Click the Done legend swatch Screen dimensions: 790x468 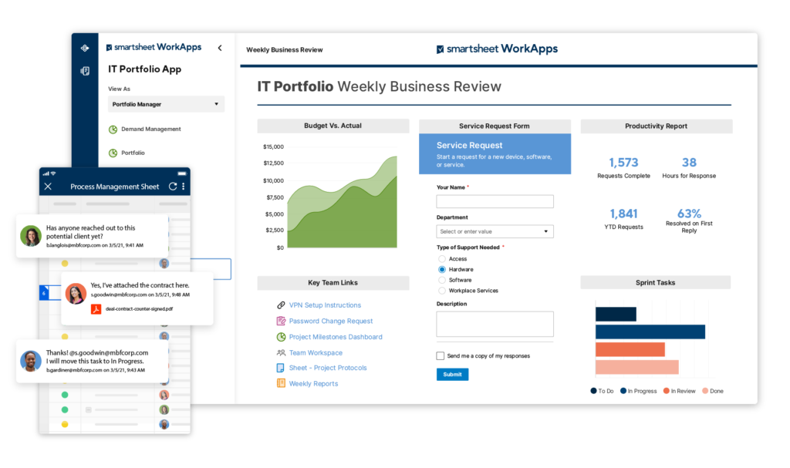point(705,390)
